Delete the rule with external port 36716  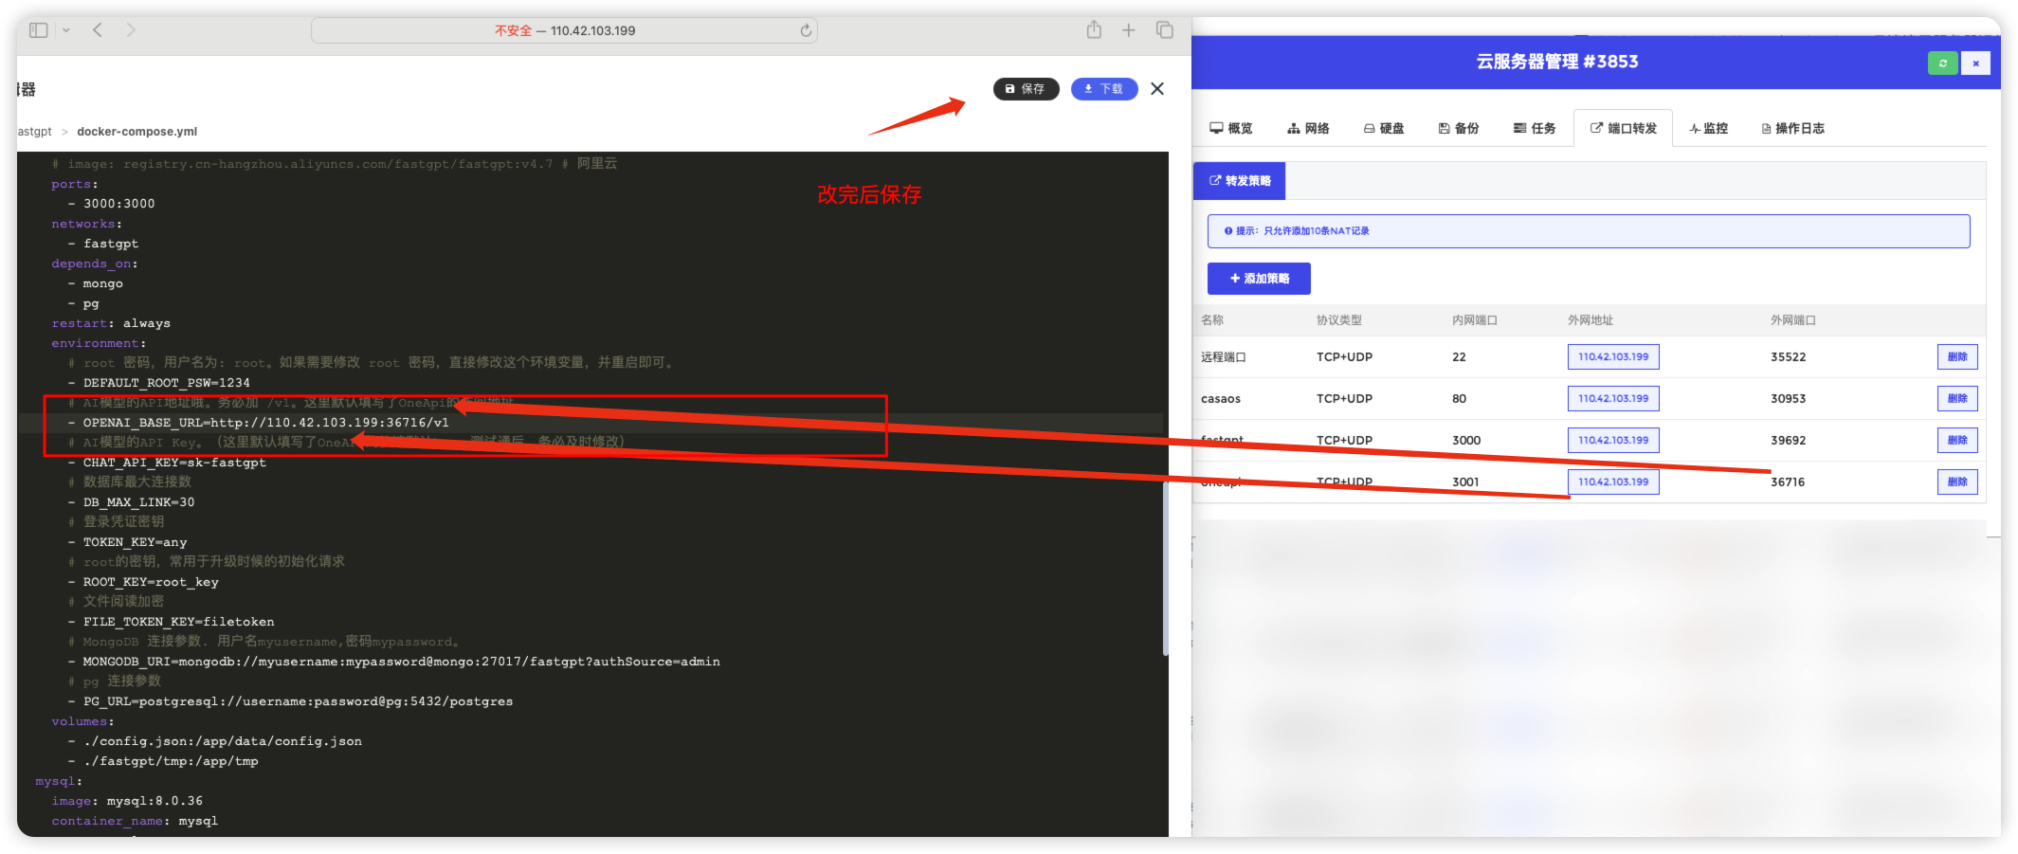click(x=1957, y=482)
